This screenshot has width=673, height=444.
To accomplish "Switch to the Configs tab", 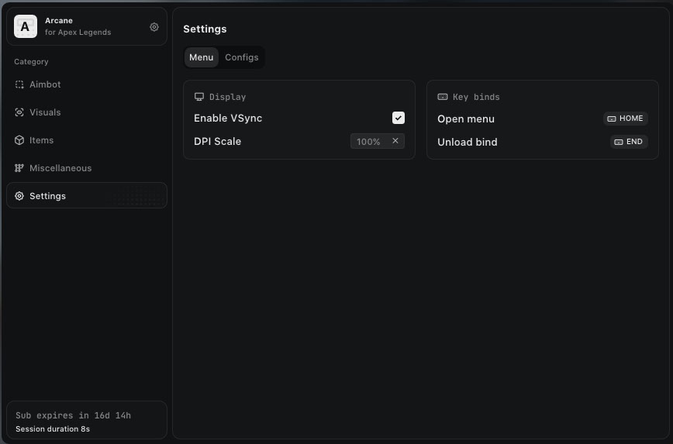I will (241, 57).
